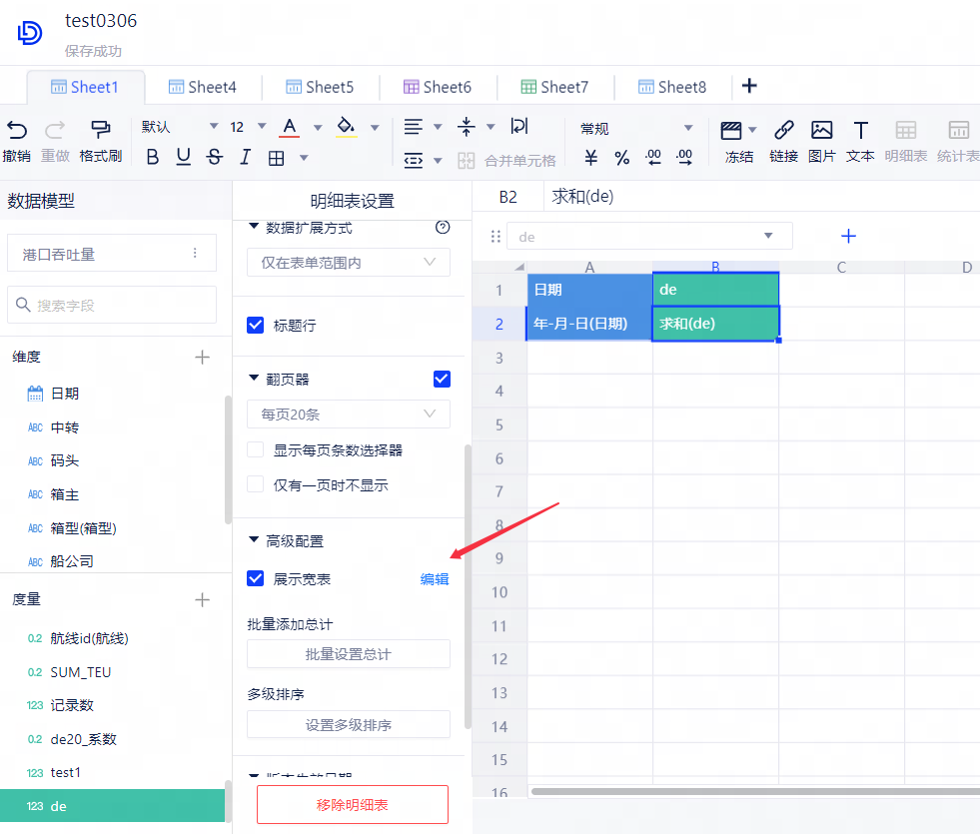The image size is (980, 834).
Task: Click the 移除明细表 button
Action: point(352,804)
